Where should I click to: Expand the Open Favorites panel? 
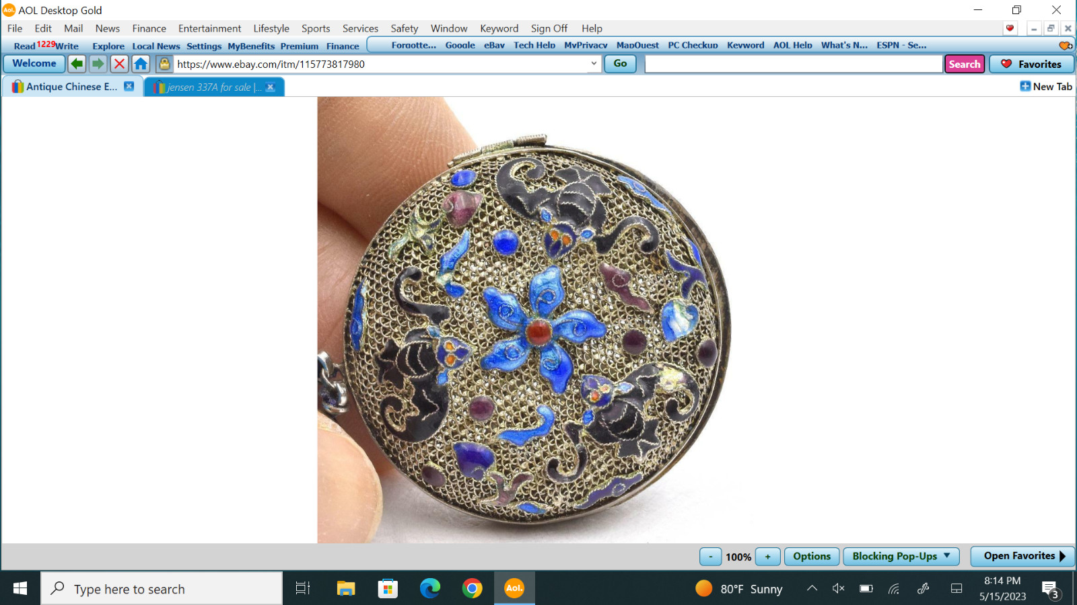click(x=1022, y=556)
